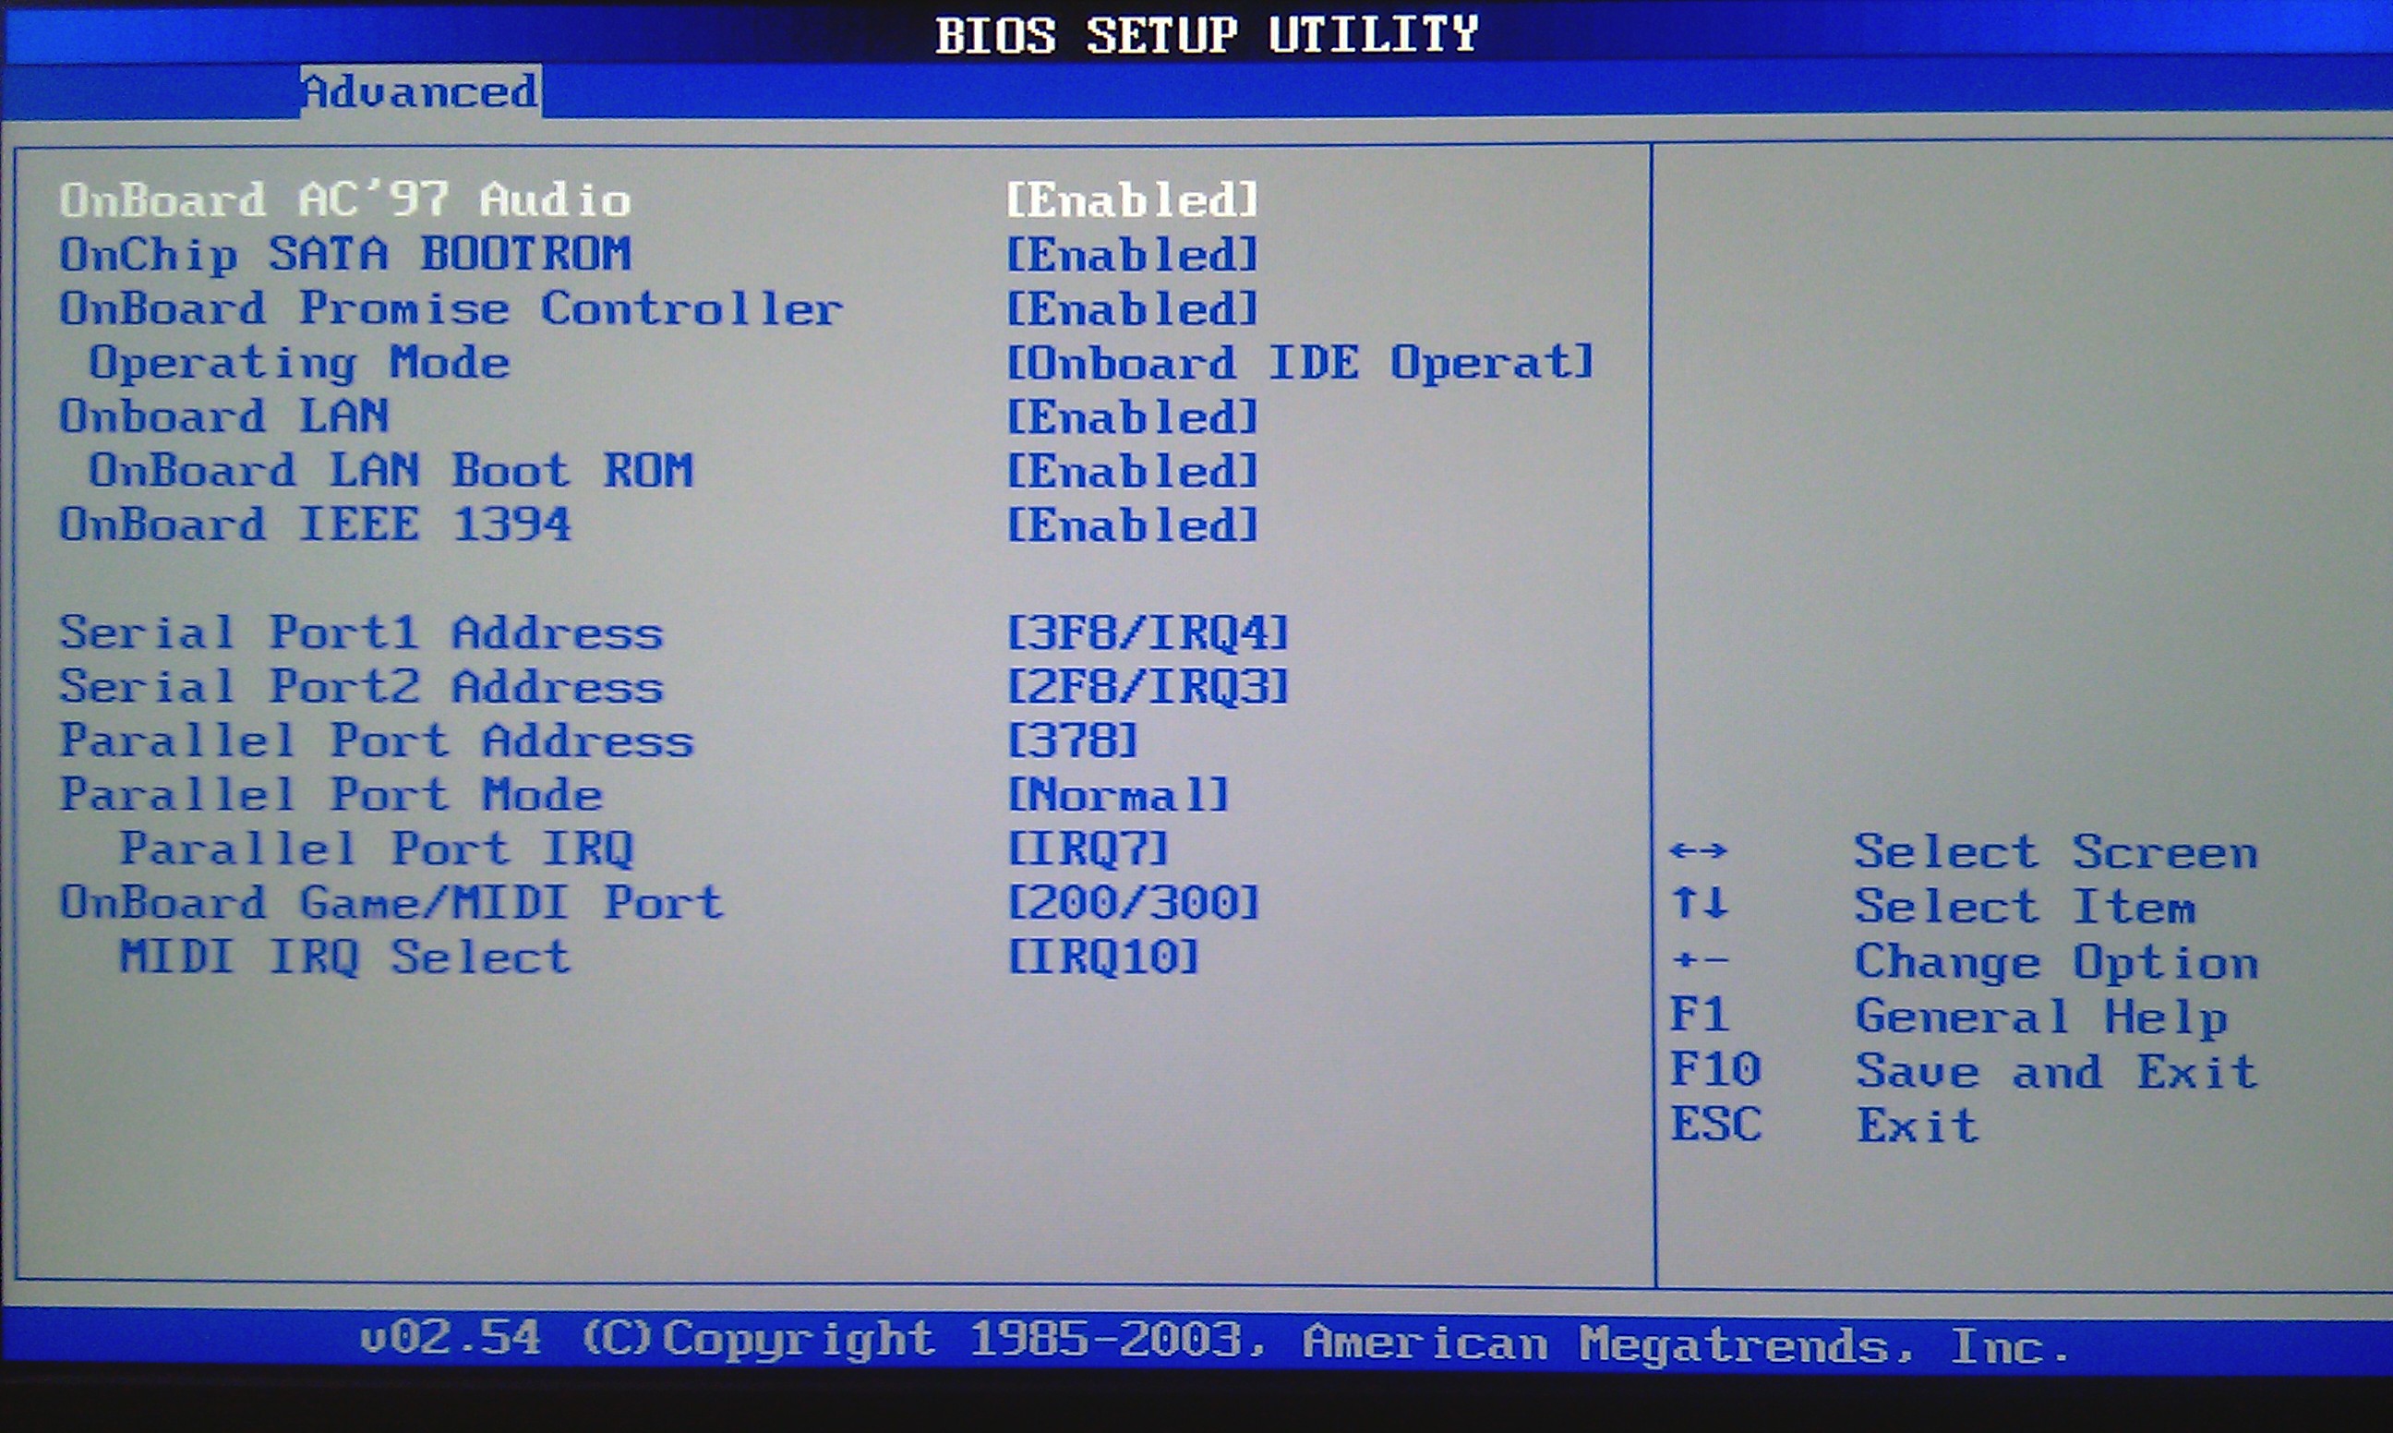Click the F1 key hint

coord(1699,1015)
